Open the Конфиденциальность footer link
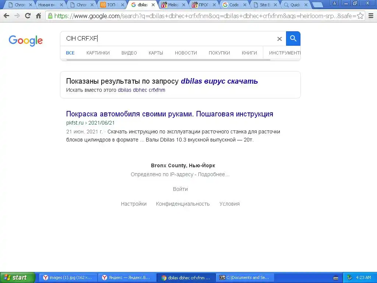 click(x=183, y=204)
